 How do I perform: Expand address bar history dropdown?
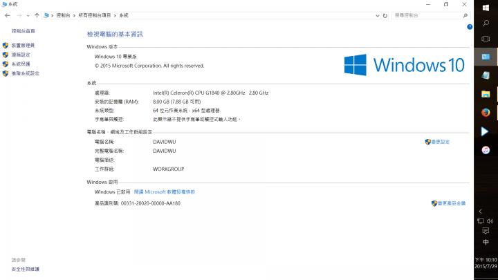[378, 15]
